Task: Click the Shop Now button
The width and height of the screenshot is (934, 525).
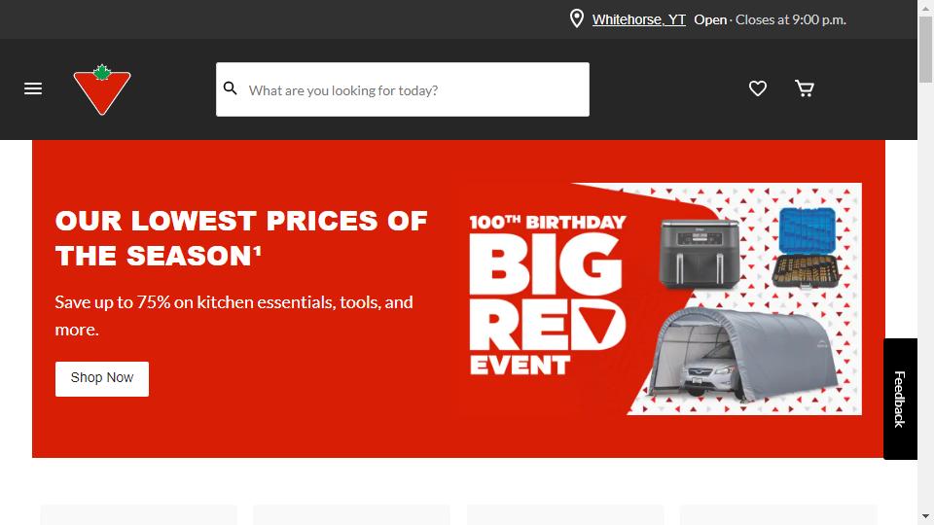Action: pos(102,378)
